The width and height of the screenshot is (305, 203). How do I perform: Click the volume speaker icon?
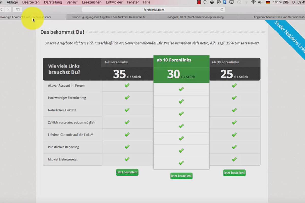[x=260, y=2]
